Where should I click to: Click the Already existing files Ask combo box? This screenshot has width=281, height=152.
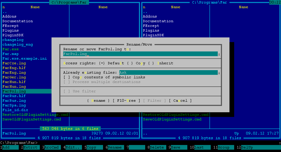[x=168, y=72]
